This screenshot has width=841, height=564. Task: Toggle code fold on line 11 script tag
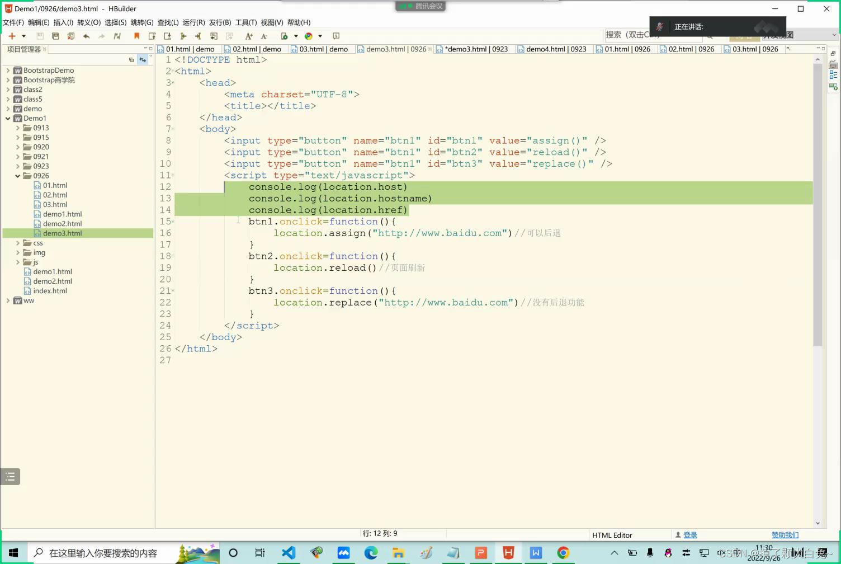pos(173,175)
